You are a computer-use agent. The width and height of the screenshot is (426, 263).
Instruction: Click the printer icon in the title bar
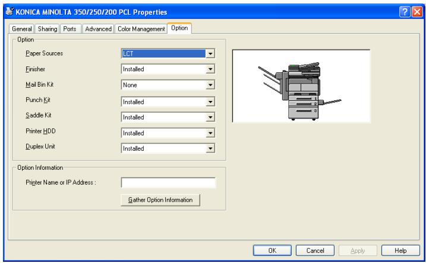(x=10, y=11)
